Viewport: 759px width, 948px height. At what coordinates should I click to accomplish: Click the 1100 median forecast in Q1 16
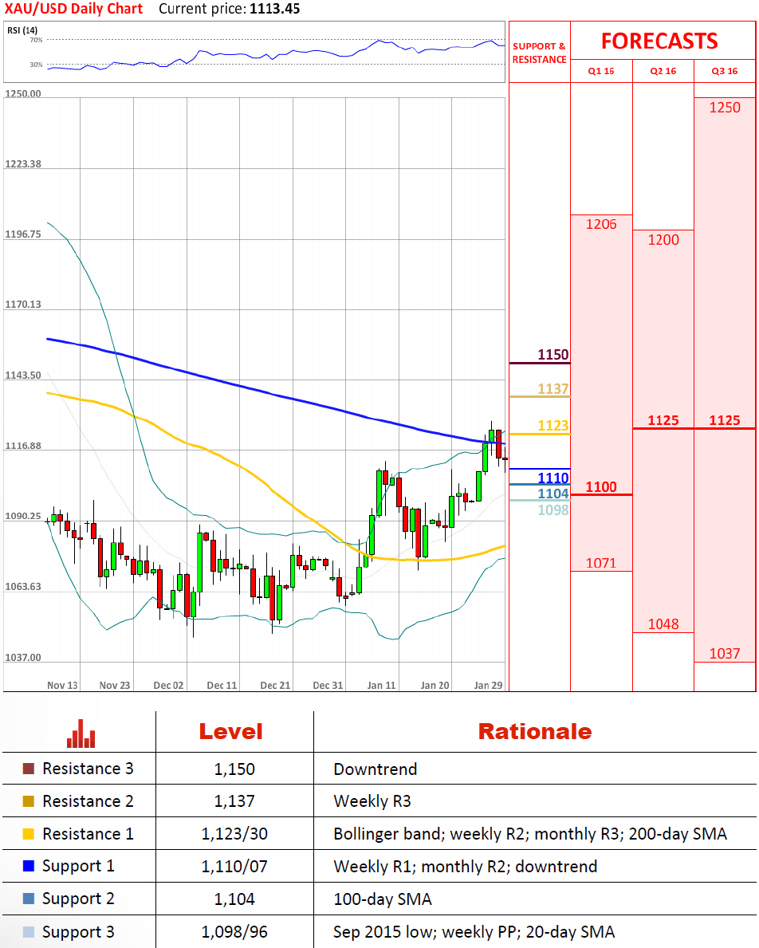[x=601, y=486]
